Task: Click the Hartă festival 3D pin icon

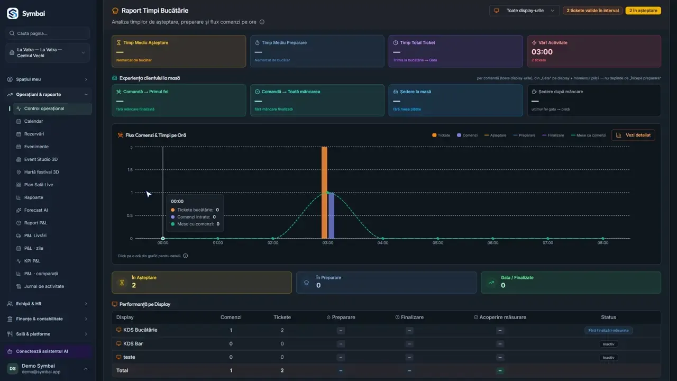Action: pyautogui.click(x=19, y=172)
